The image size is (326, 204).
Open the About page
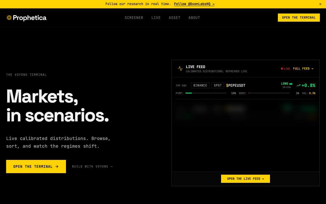coord(194,18)
